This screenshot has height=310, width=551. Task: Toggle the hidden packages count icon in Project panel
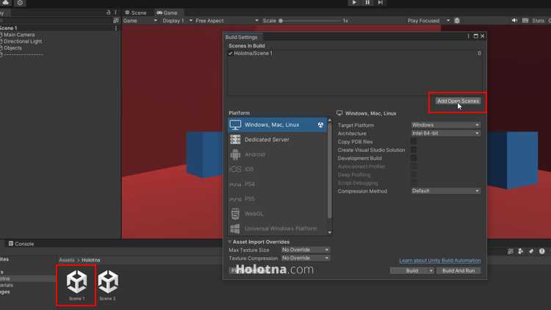[x=542, y=251]
